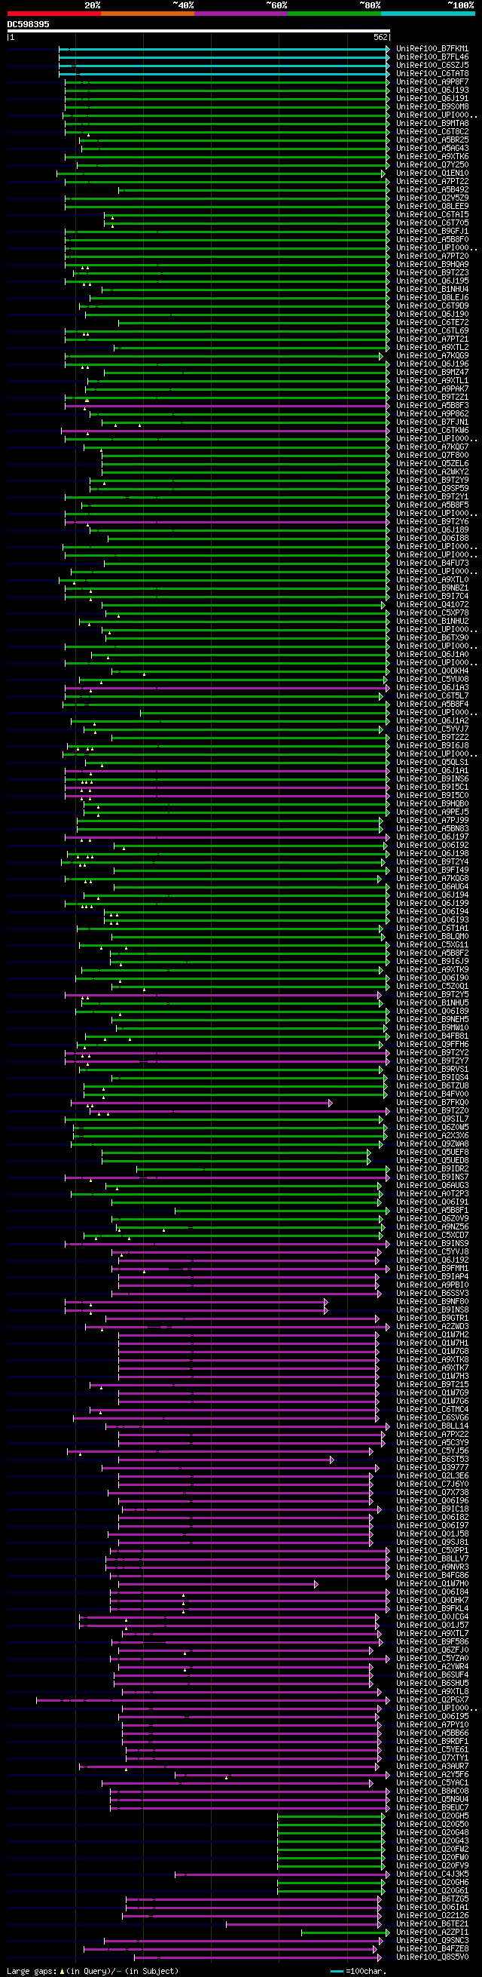The image size is (482, 1977).
Task: Select hit label UniRef100_Q5UEF8
Action: click(432, 1153)
